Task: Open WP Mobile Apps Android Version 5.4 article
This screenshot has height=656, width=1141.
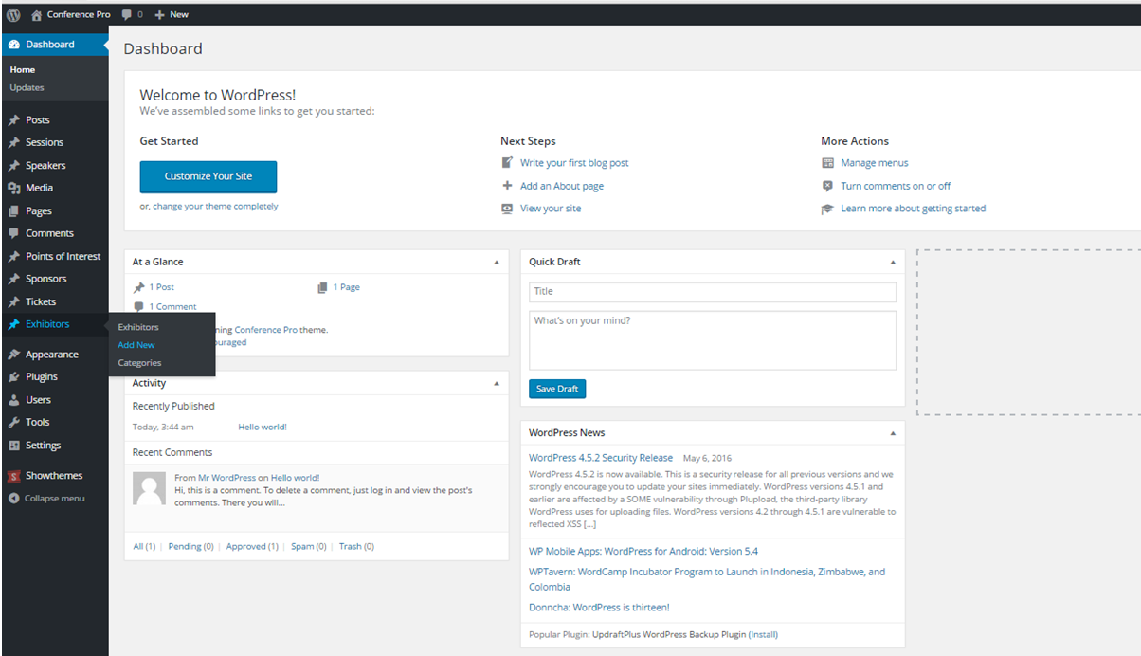Action: click(643, 552)
